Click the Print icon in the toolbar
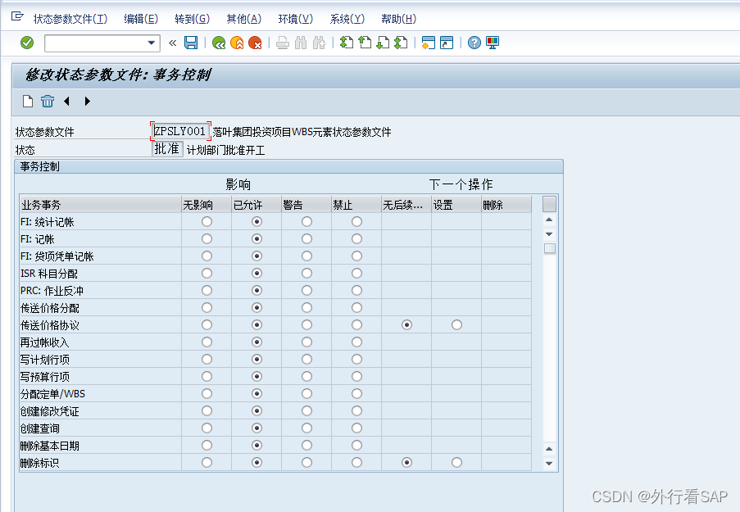The image size is (740, 512). (283, 43)
